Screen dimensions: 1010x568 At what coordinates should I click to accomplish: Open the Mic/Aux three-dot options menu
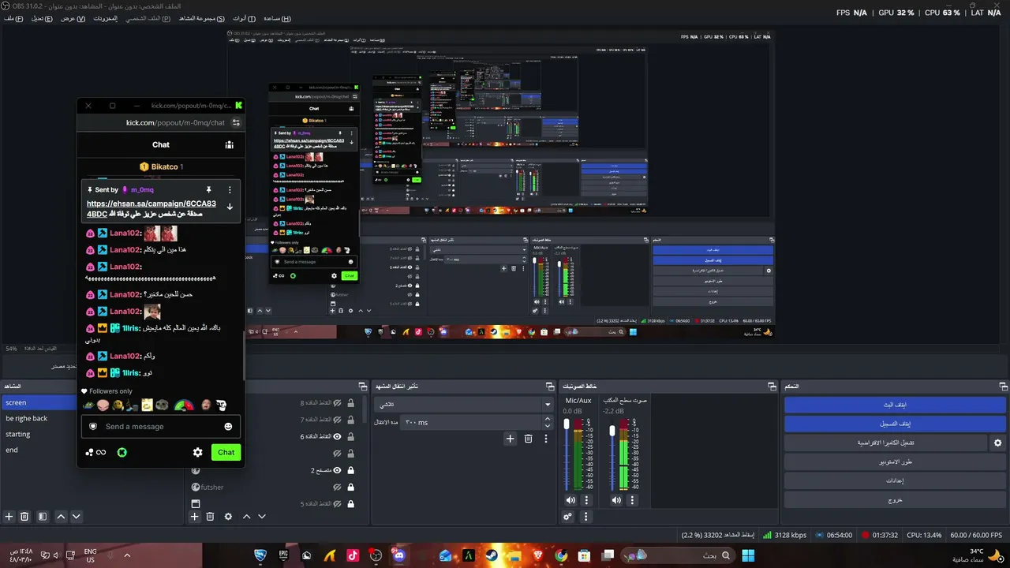586,500
